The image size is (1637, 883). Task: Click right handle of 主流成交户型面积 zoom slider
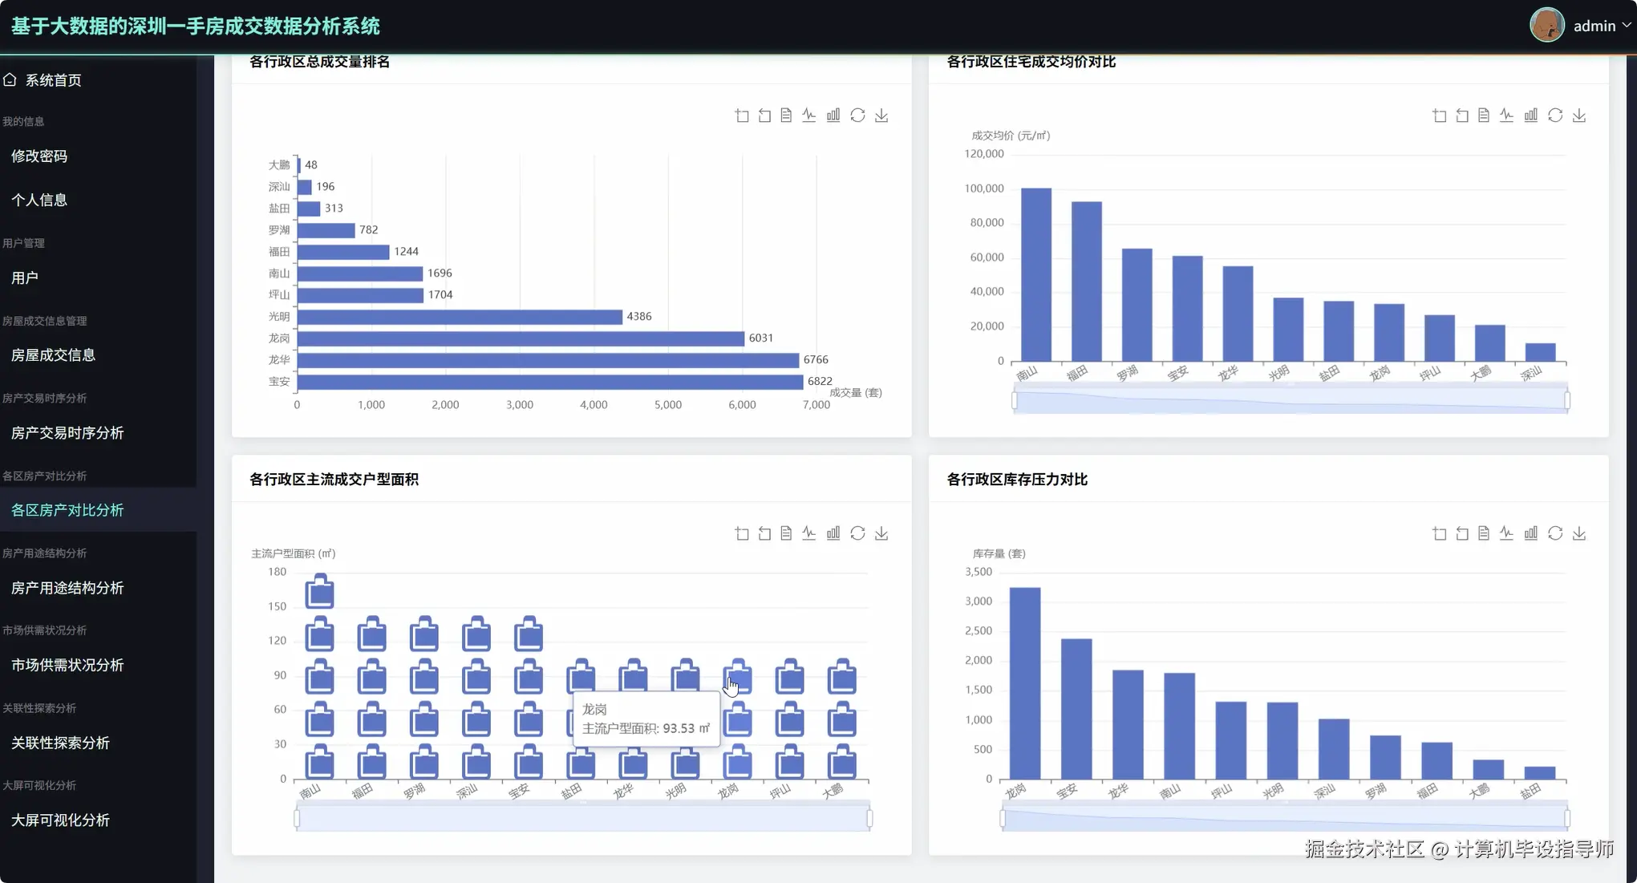click(869, 818)
